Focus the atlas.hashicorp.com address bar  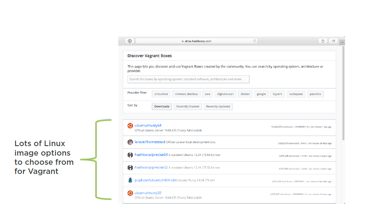coord(196,41)
